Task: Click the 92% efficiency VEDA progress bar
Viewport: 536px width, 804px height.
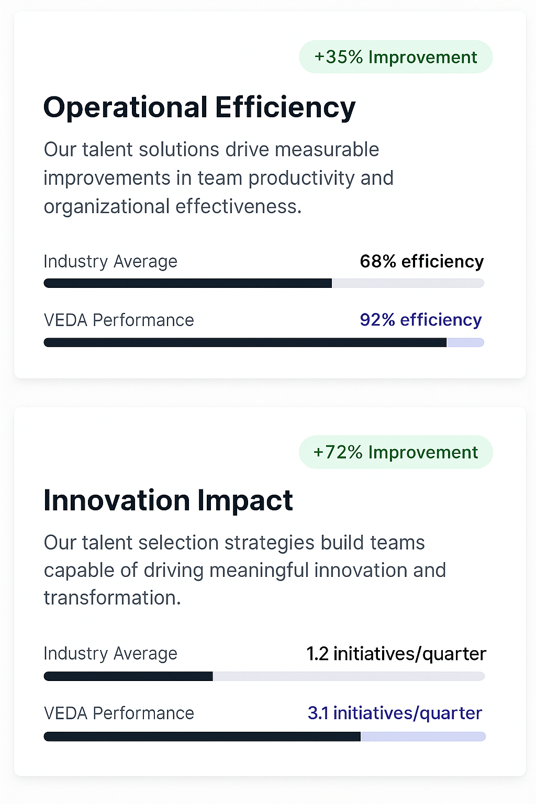Action: pos(264,342)
